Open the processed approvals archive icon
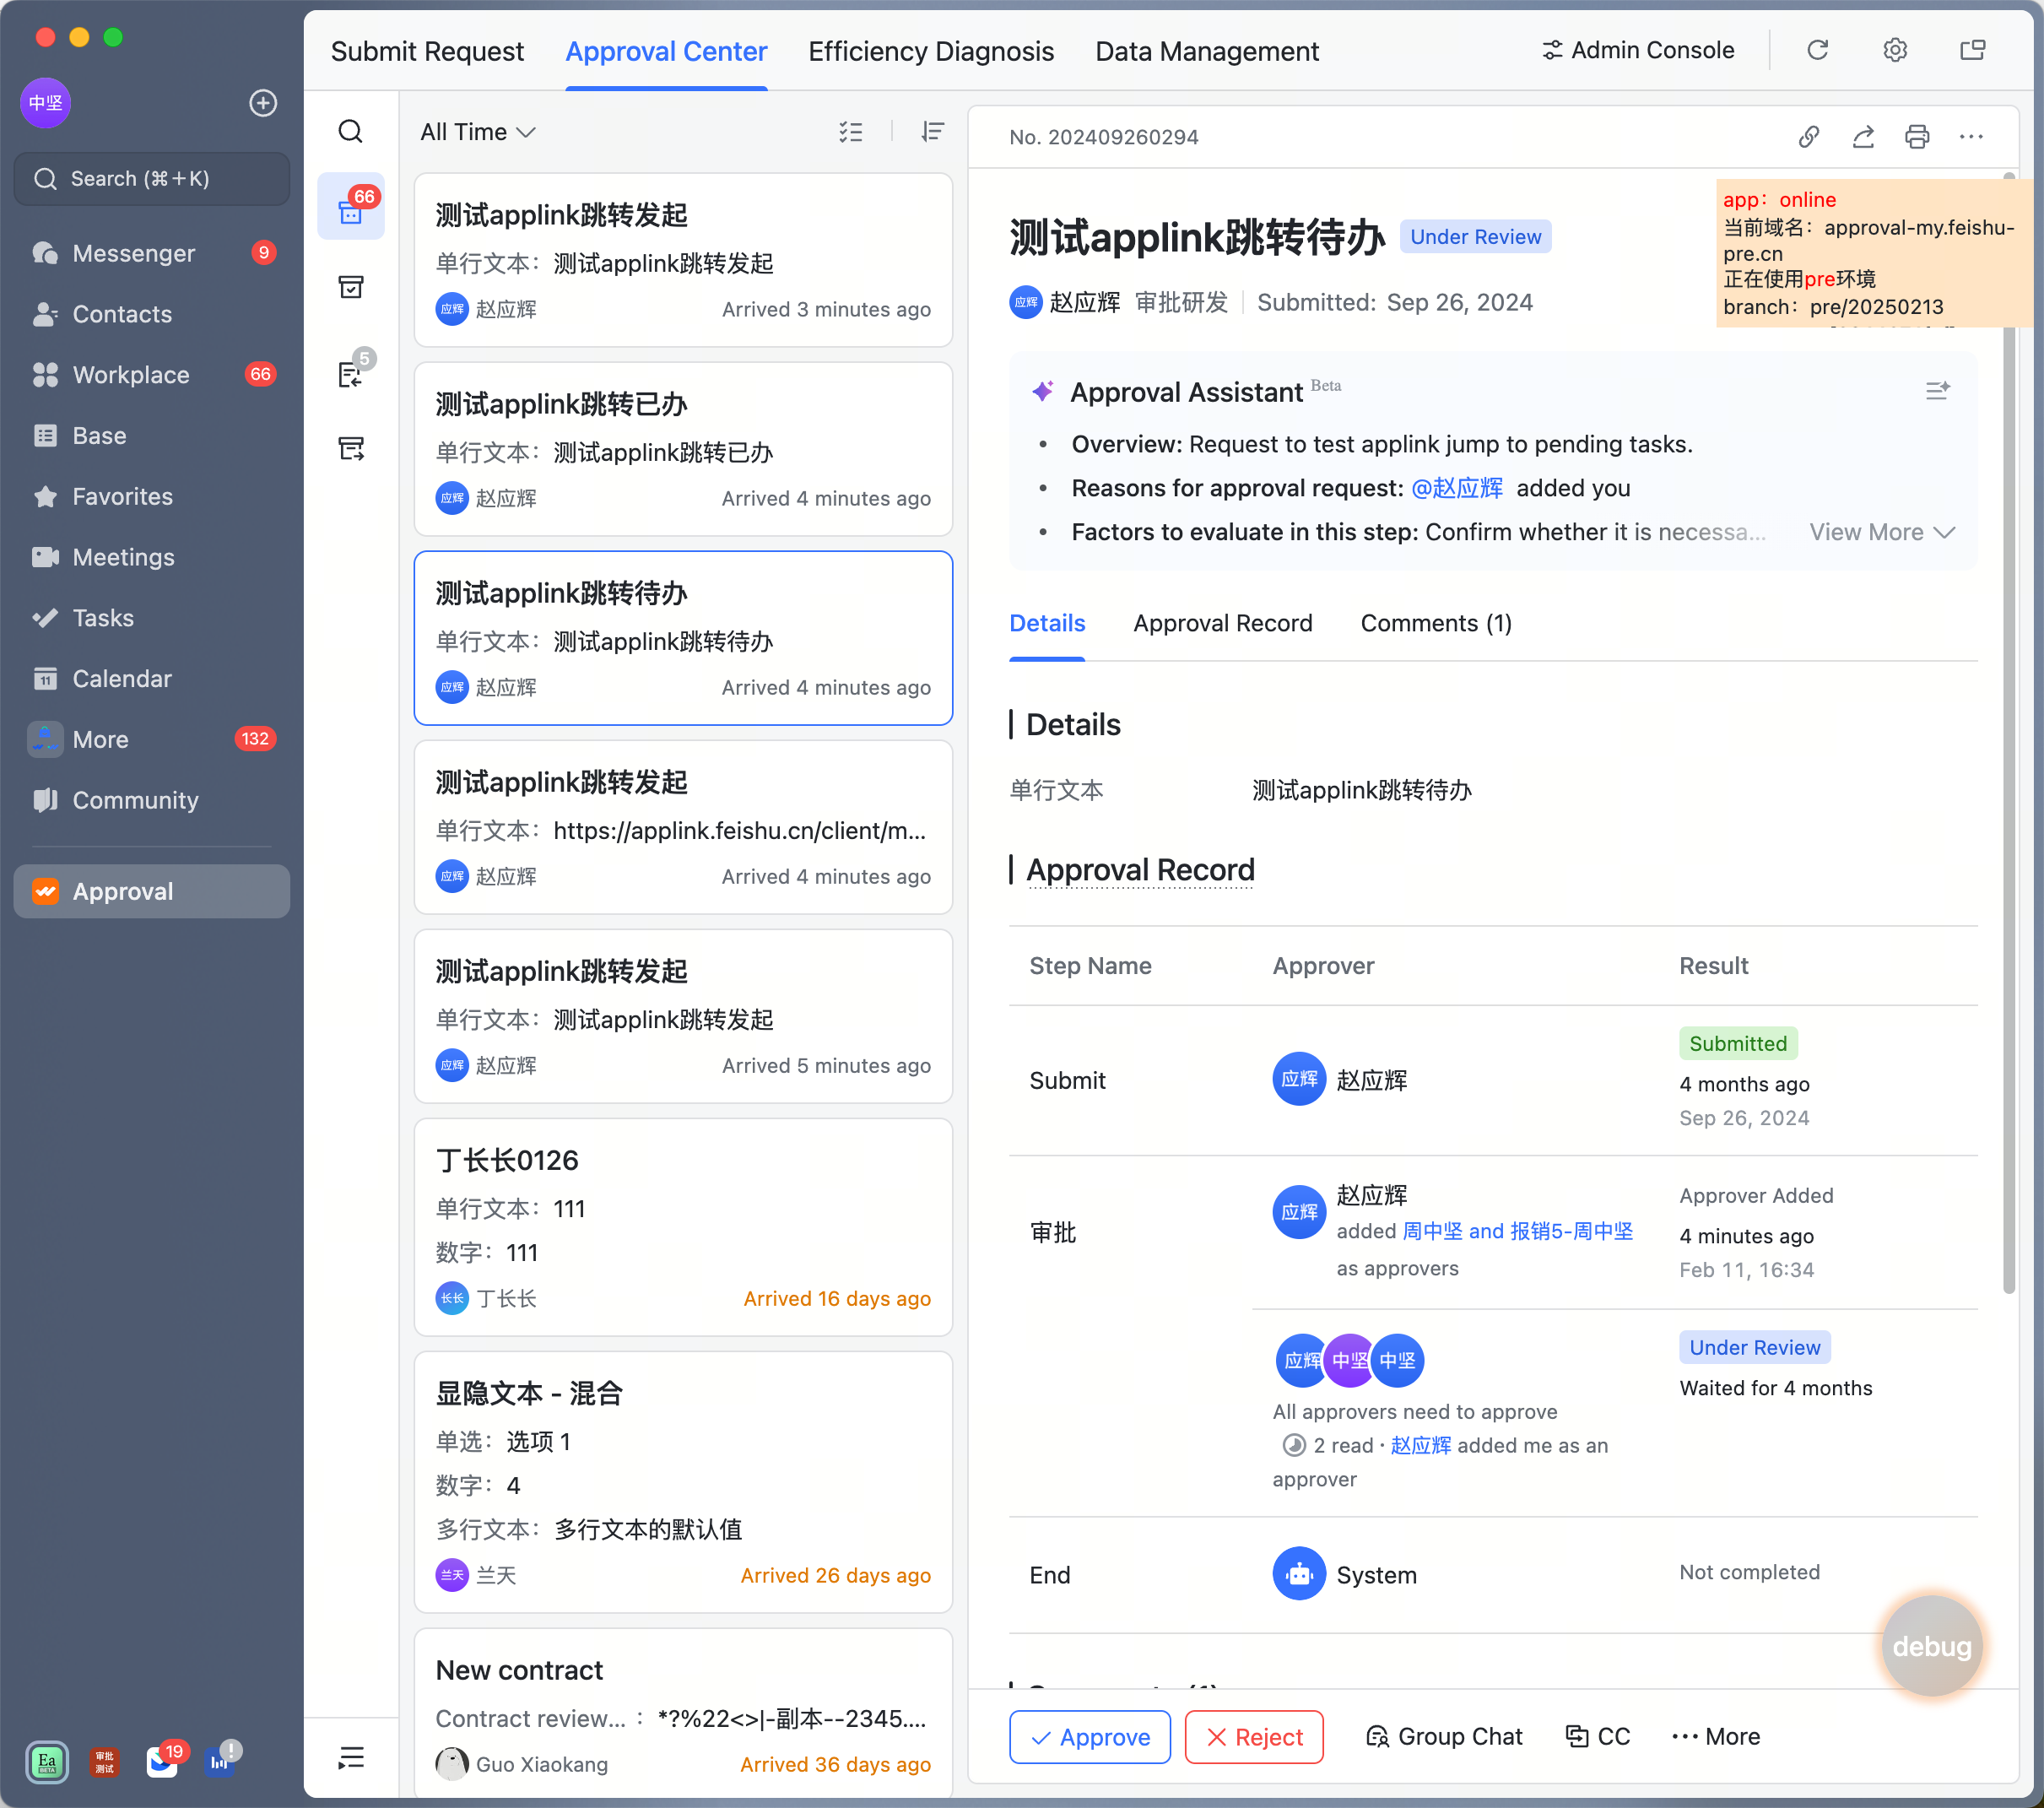 coord(351,288)
